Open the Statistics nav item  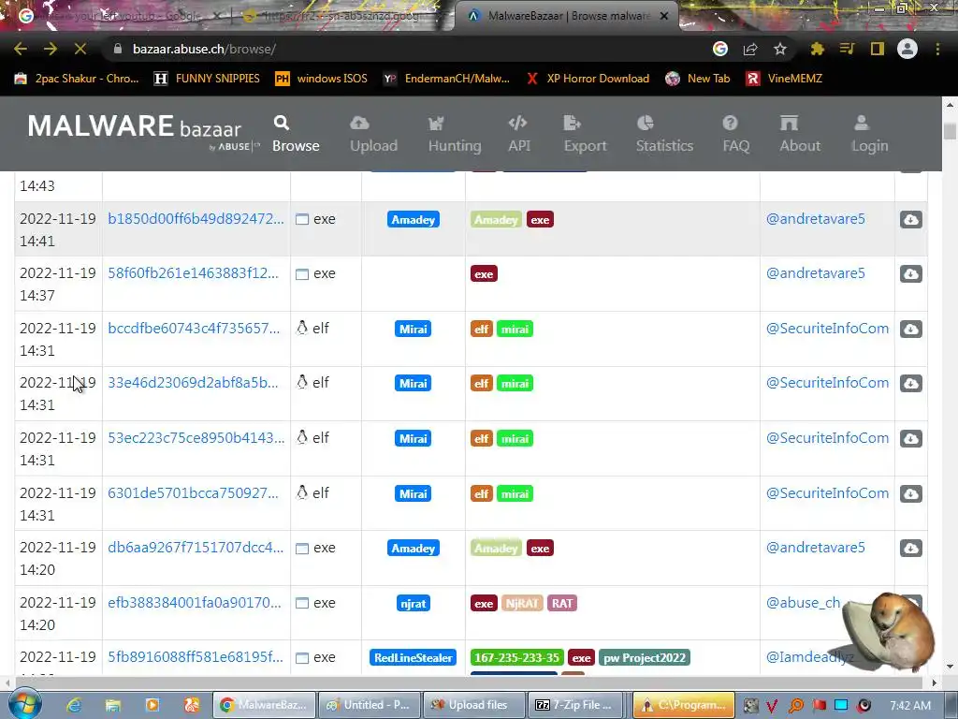pos(664,135)
